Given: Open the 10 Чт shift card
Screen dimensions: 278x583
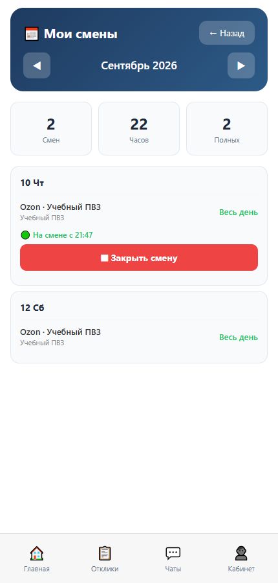Looking at the screenshot, I should coord(139,225).
